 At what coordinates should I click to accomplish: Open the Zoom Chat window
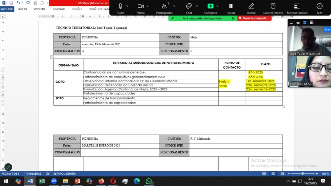(x=189, y=6)
